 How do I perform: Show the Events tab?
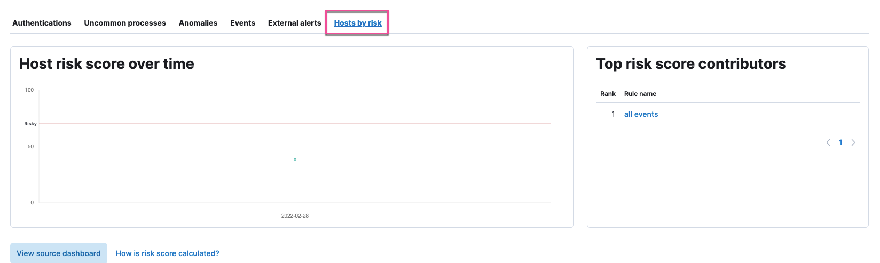[242, 23]
